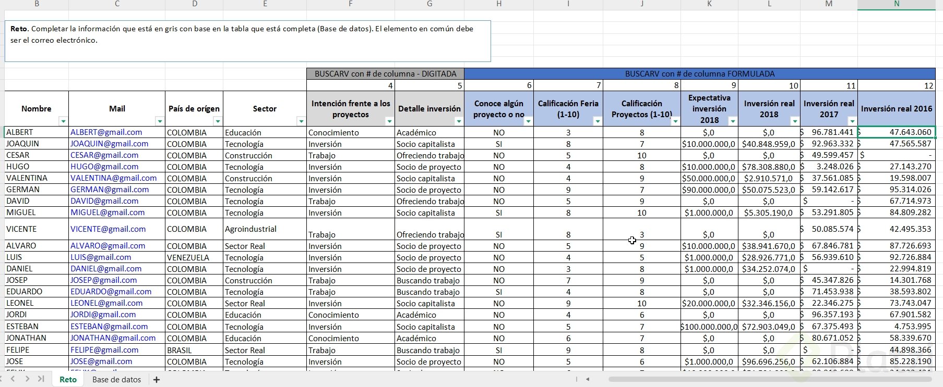Open the Intención frente a los proyectos filter
Screen dimensions: 943x387
point(389,121)
